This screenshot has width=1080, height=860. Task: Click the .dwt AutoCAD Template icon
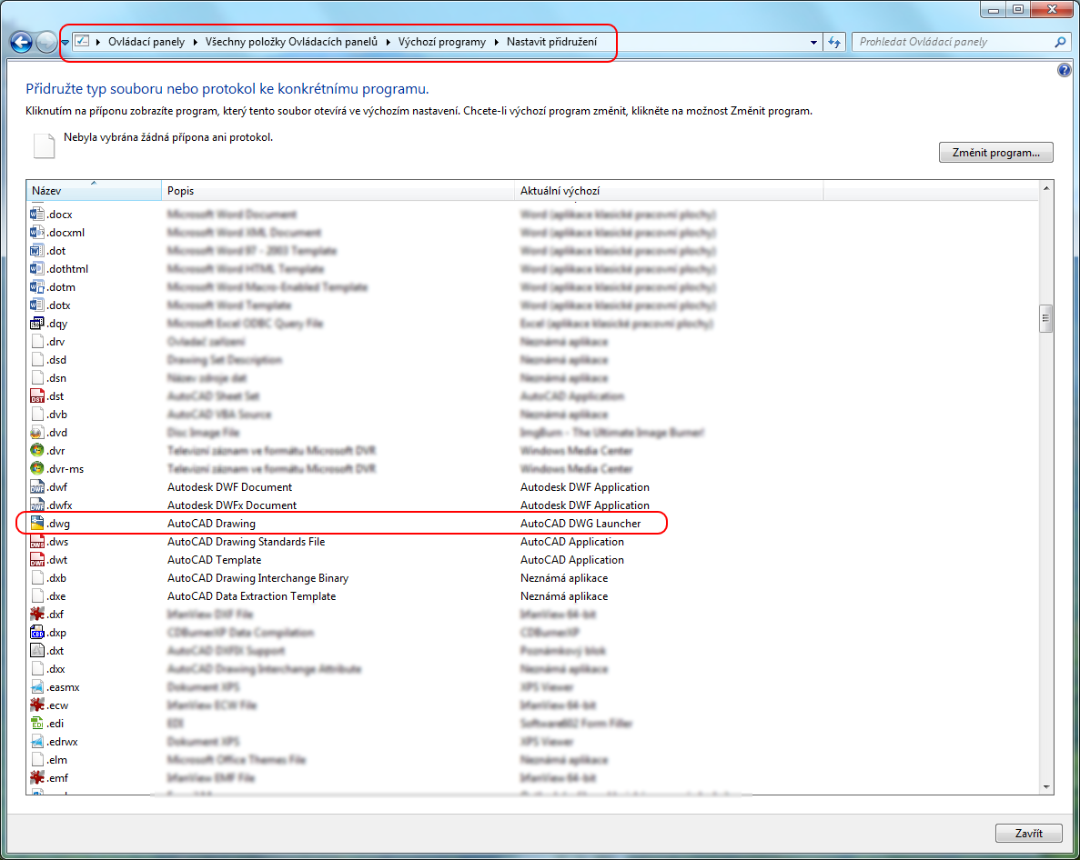37,560
